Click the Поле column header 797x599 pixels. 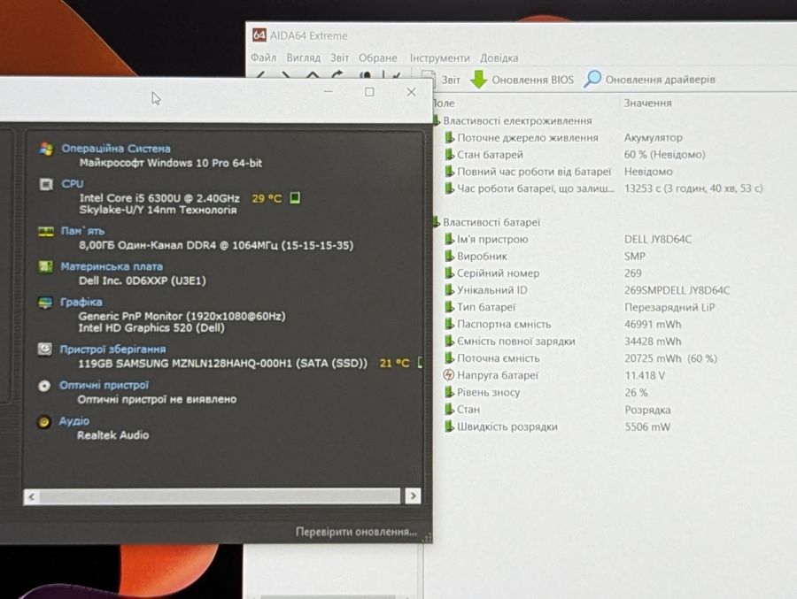(444, 104)
